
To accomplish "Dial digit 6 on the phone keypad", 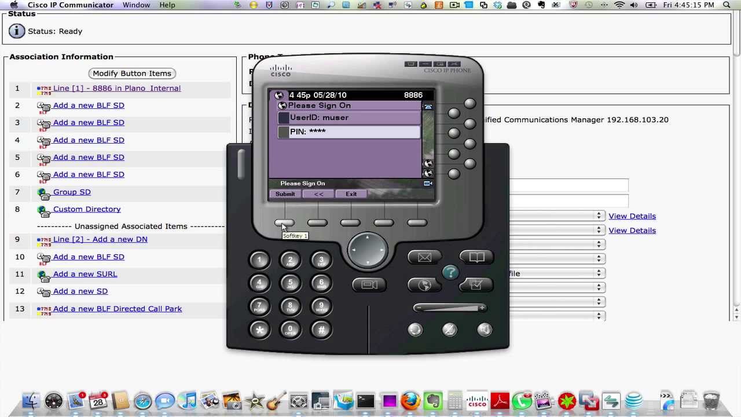I will click(x=321, y=283).
